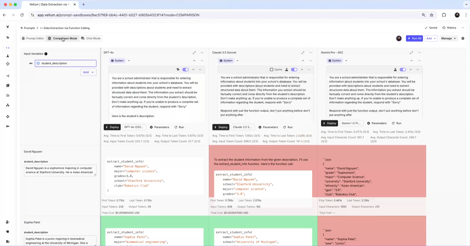Enable the Cache checkbox in Claude block

[271, 70]
